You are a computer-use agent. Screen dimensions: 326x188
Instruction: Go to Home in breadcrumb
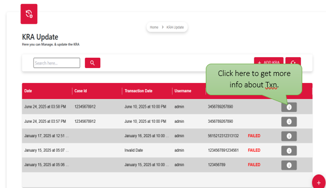coord(154,27)
